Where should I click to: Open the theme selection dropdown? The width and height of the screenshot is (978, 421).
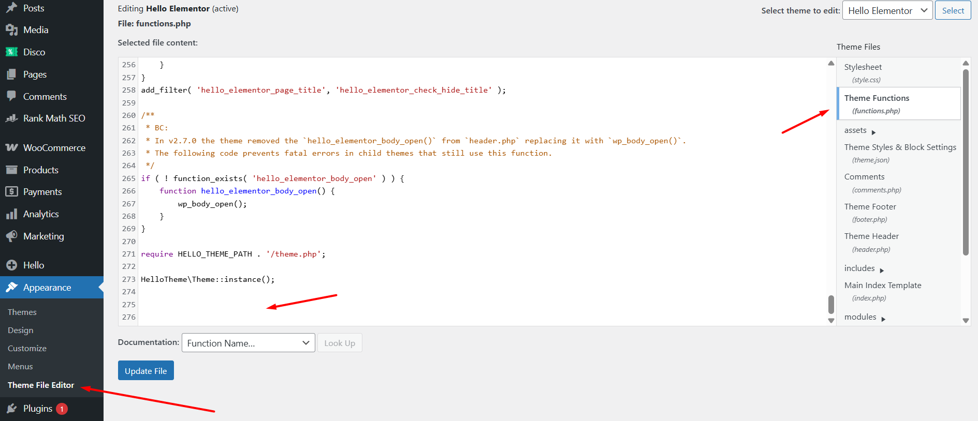tap(887, 10)
